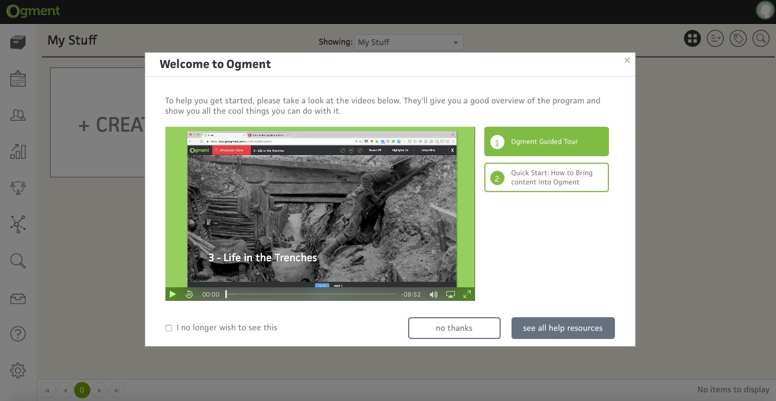Mute the video volume
Screen dimensions: 776x401
434,294
